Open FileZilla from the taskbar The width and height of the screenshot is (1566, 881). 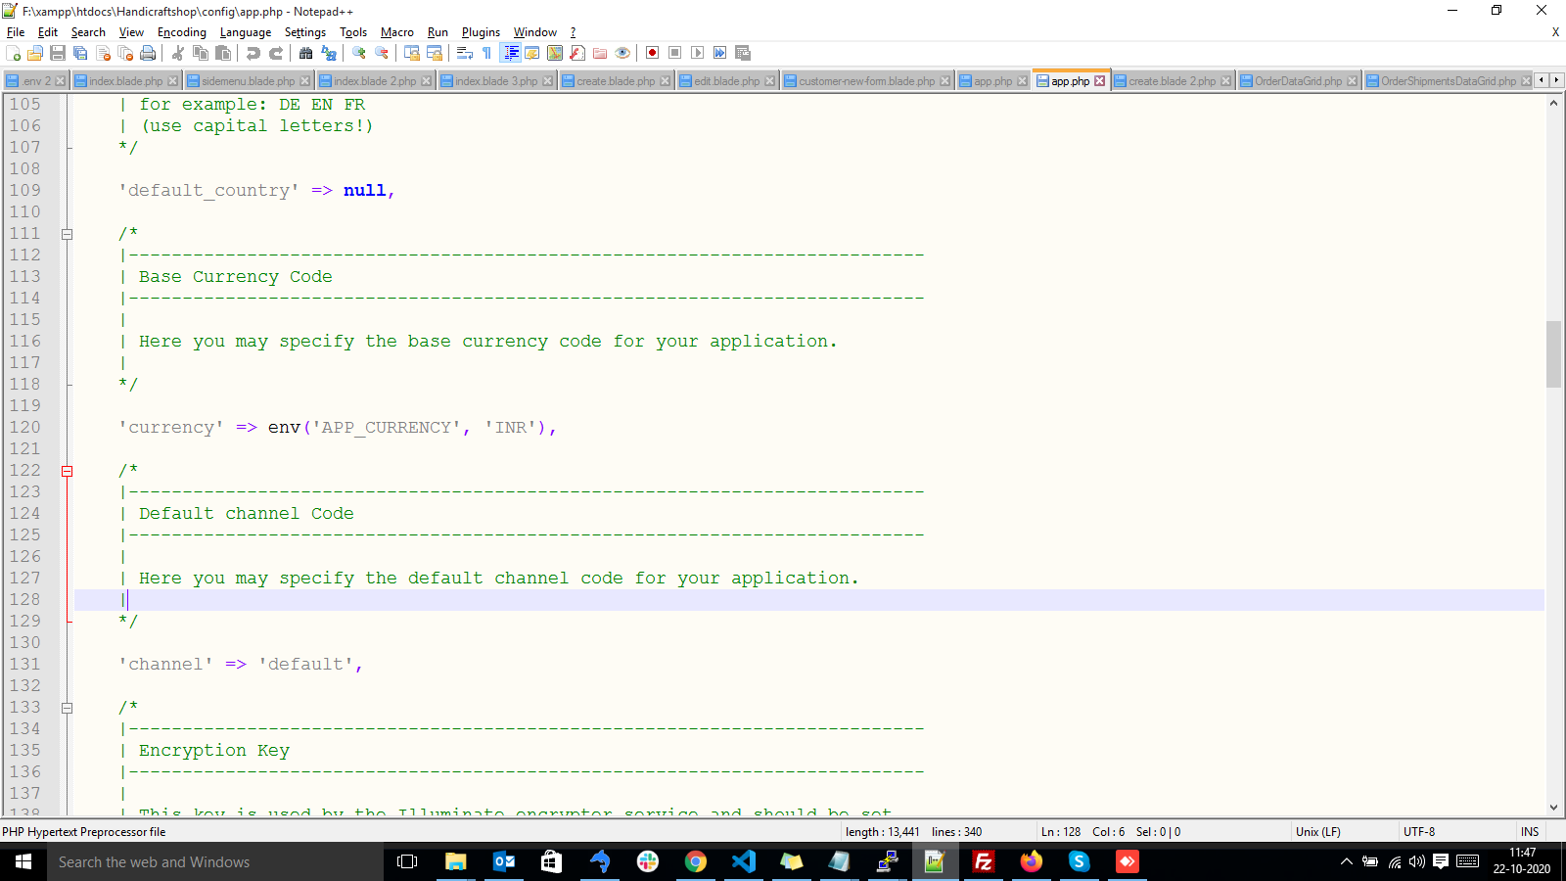pyautogui.click(x=983, y=861)
